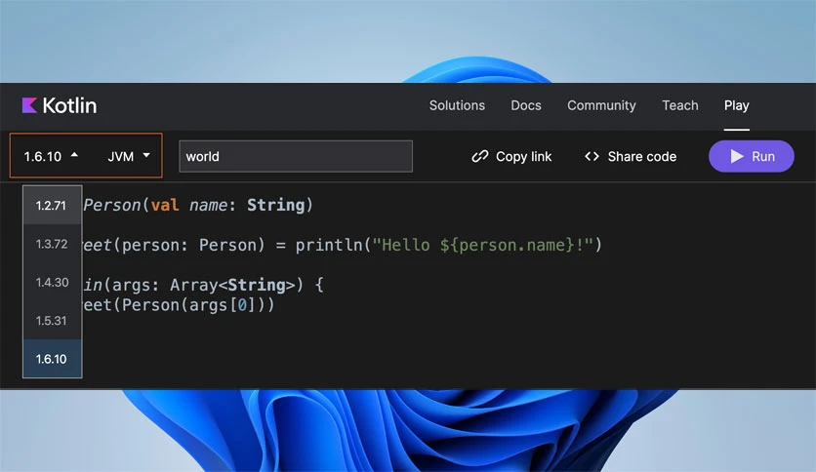
Task: Click the arrow next to 1.6.10
Action: coord(74,155)
